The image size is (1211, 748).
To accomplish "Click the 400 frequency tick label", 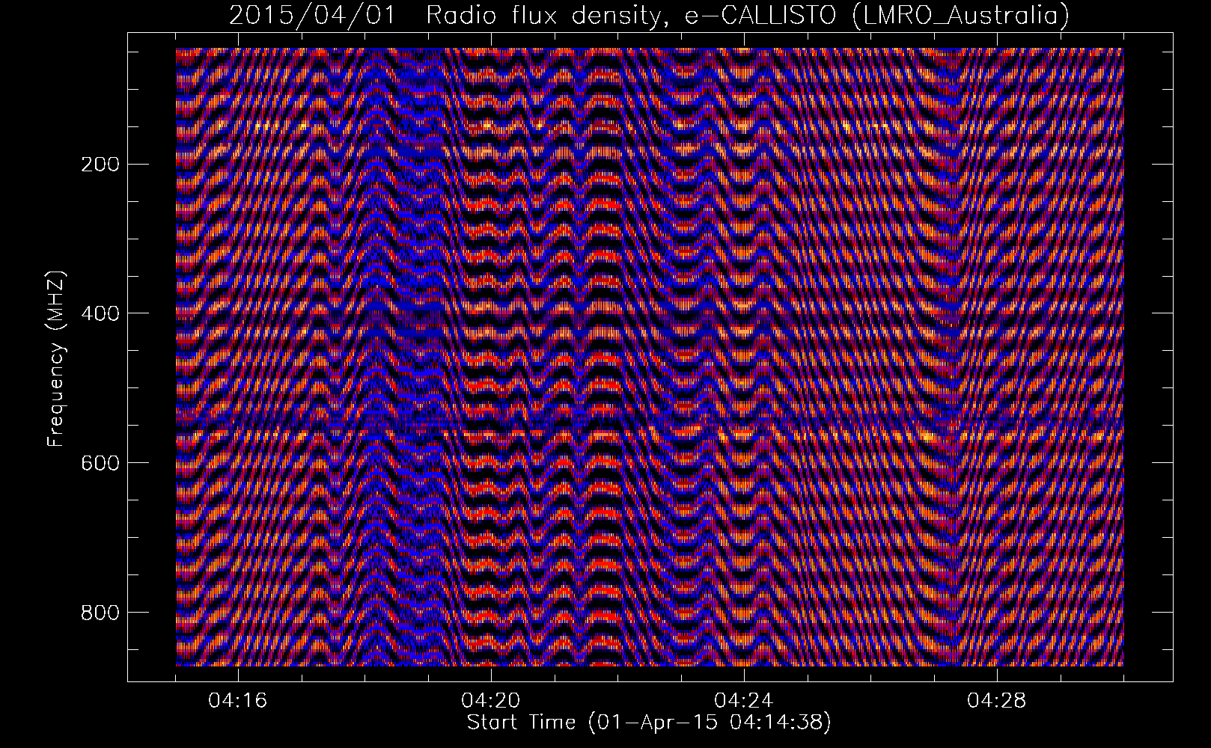I will pos(100,313).
